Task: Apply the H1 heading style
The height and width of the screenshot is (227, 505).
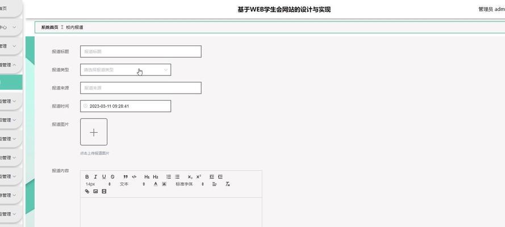Action: tap(147, 177)
